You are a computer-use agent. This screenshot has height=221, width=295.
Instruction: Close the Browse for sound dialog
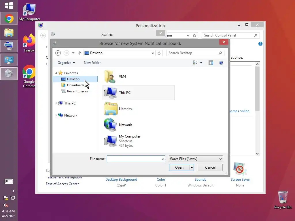click(224, 42)
